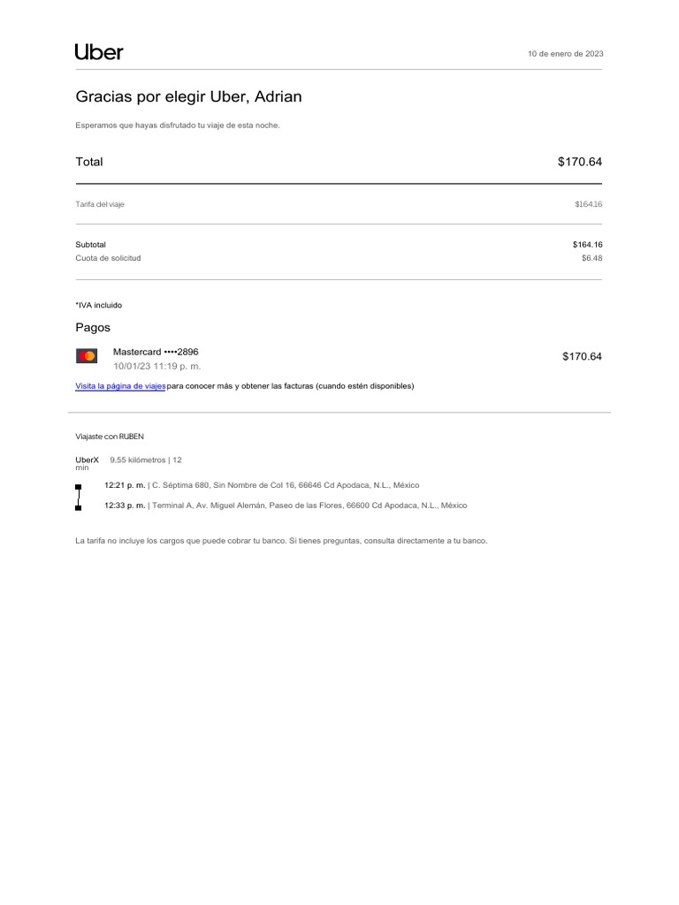This screenshot has height=905, width=679.
Task: Select the 12:21 p. m. pickup address
Action: (x=262, y=485)
